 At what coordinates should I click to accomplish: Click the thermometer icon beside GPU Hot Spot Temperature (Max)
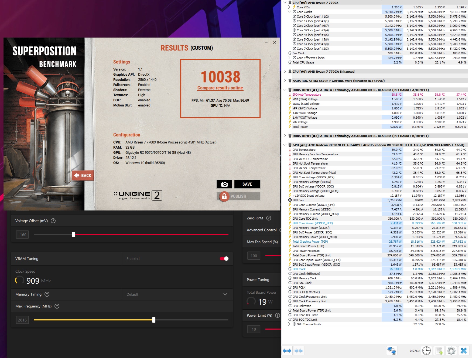pyautogui.click(x=290, y=173)
